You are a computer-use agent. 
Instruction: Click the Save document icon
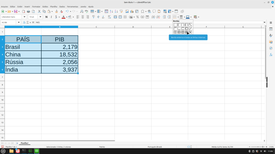click(16, 11)
